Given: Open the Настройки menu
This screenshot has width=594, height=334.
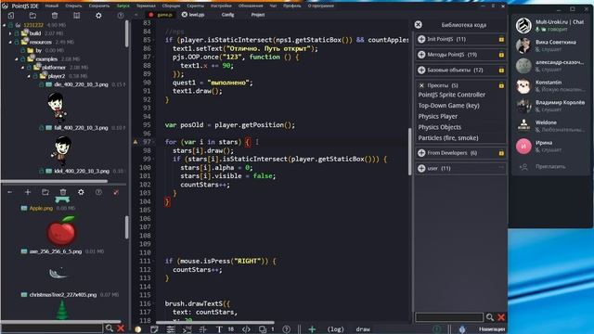Looking at the screenshot, I should 221,6.
